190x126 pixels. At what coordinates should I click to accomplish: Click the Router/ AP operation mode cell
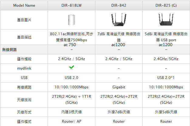pyautogui.click(x=71, y=121)
